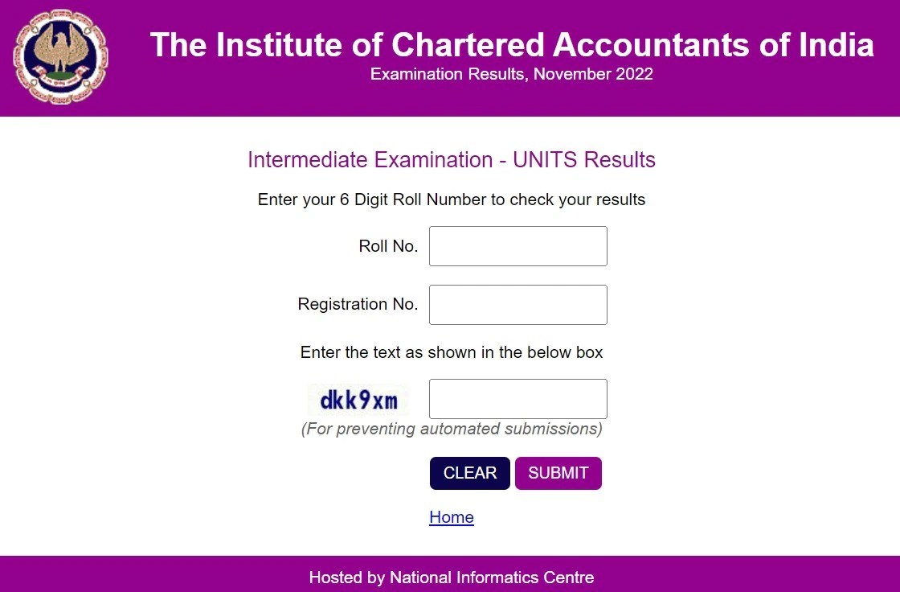The height and width of the screenshot is (592, 900).
Task: Click the captcha image showing dkk9xm
Action: [358, 398]
